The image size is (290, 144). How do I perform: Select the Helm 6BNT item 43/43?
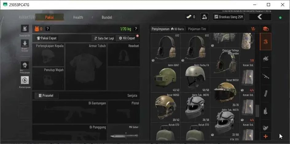point(165,78)
